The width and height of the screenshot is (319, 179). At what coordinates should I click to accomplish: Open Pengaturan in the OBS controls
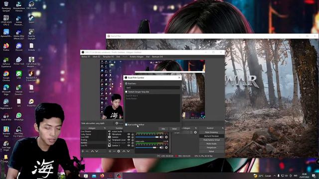[x=211, y=148]
